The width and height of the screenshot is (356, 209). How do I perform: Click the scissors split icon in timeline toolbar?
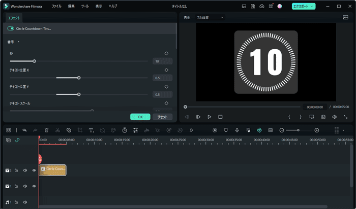[x=57, y=130]
